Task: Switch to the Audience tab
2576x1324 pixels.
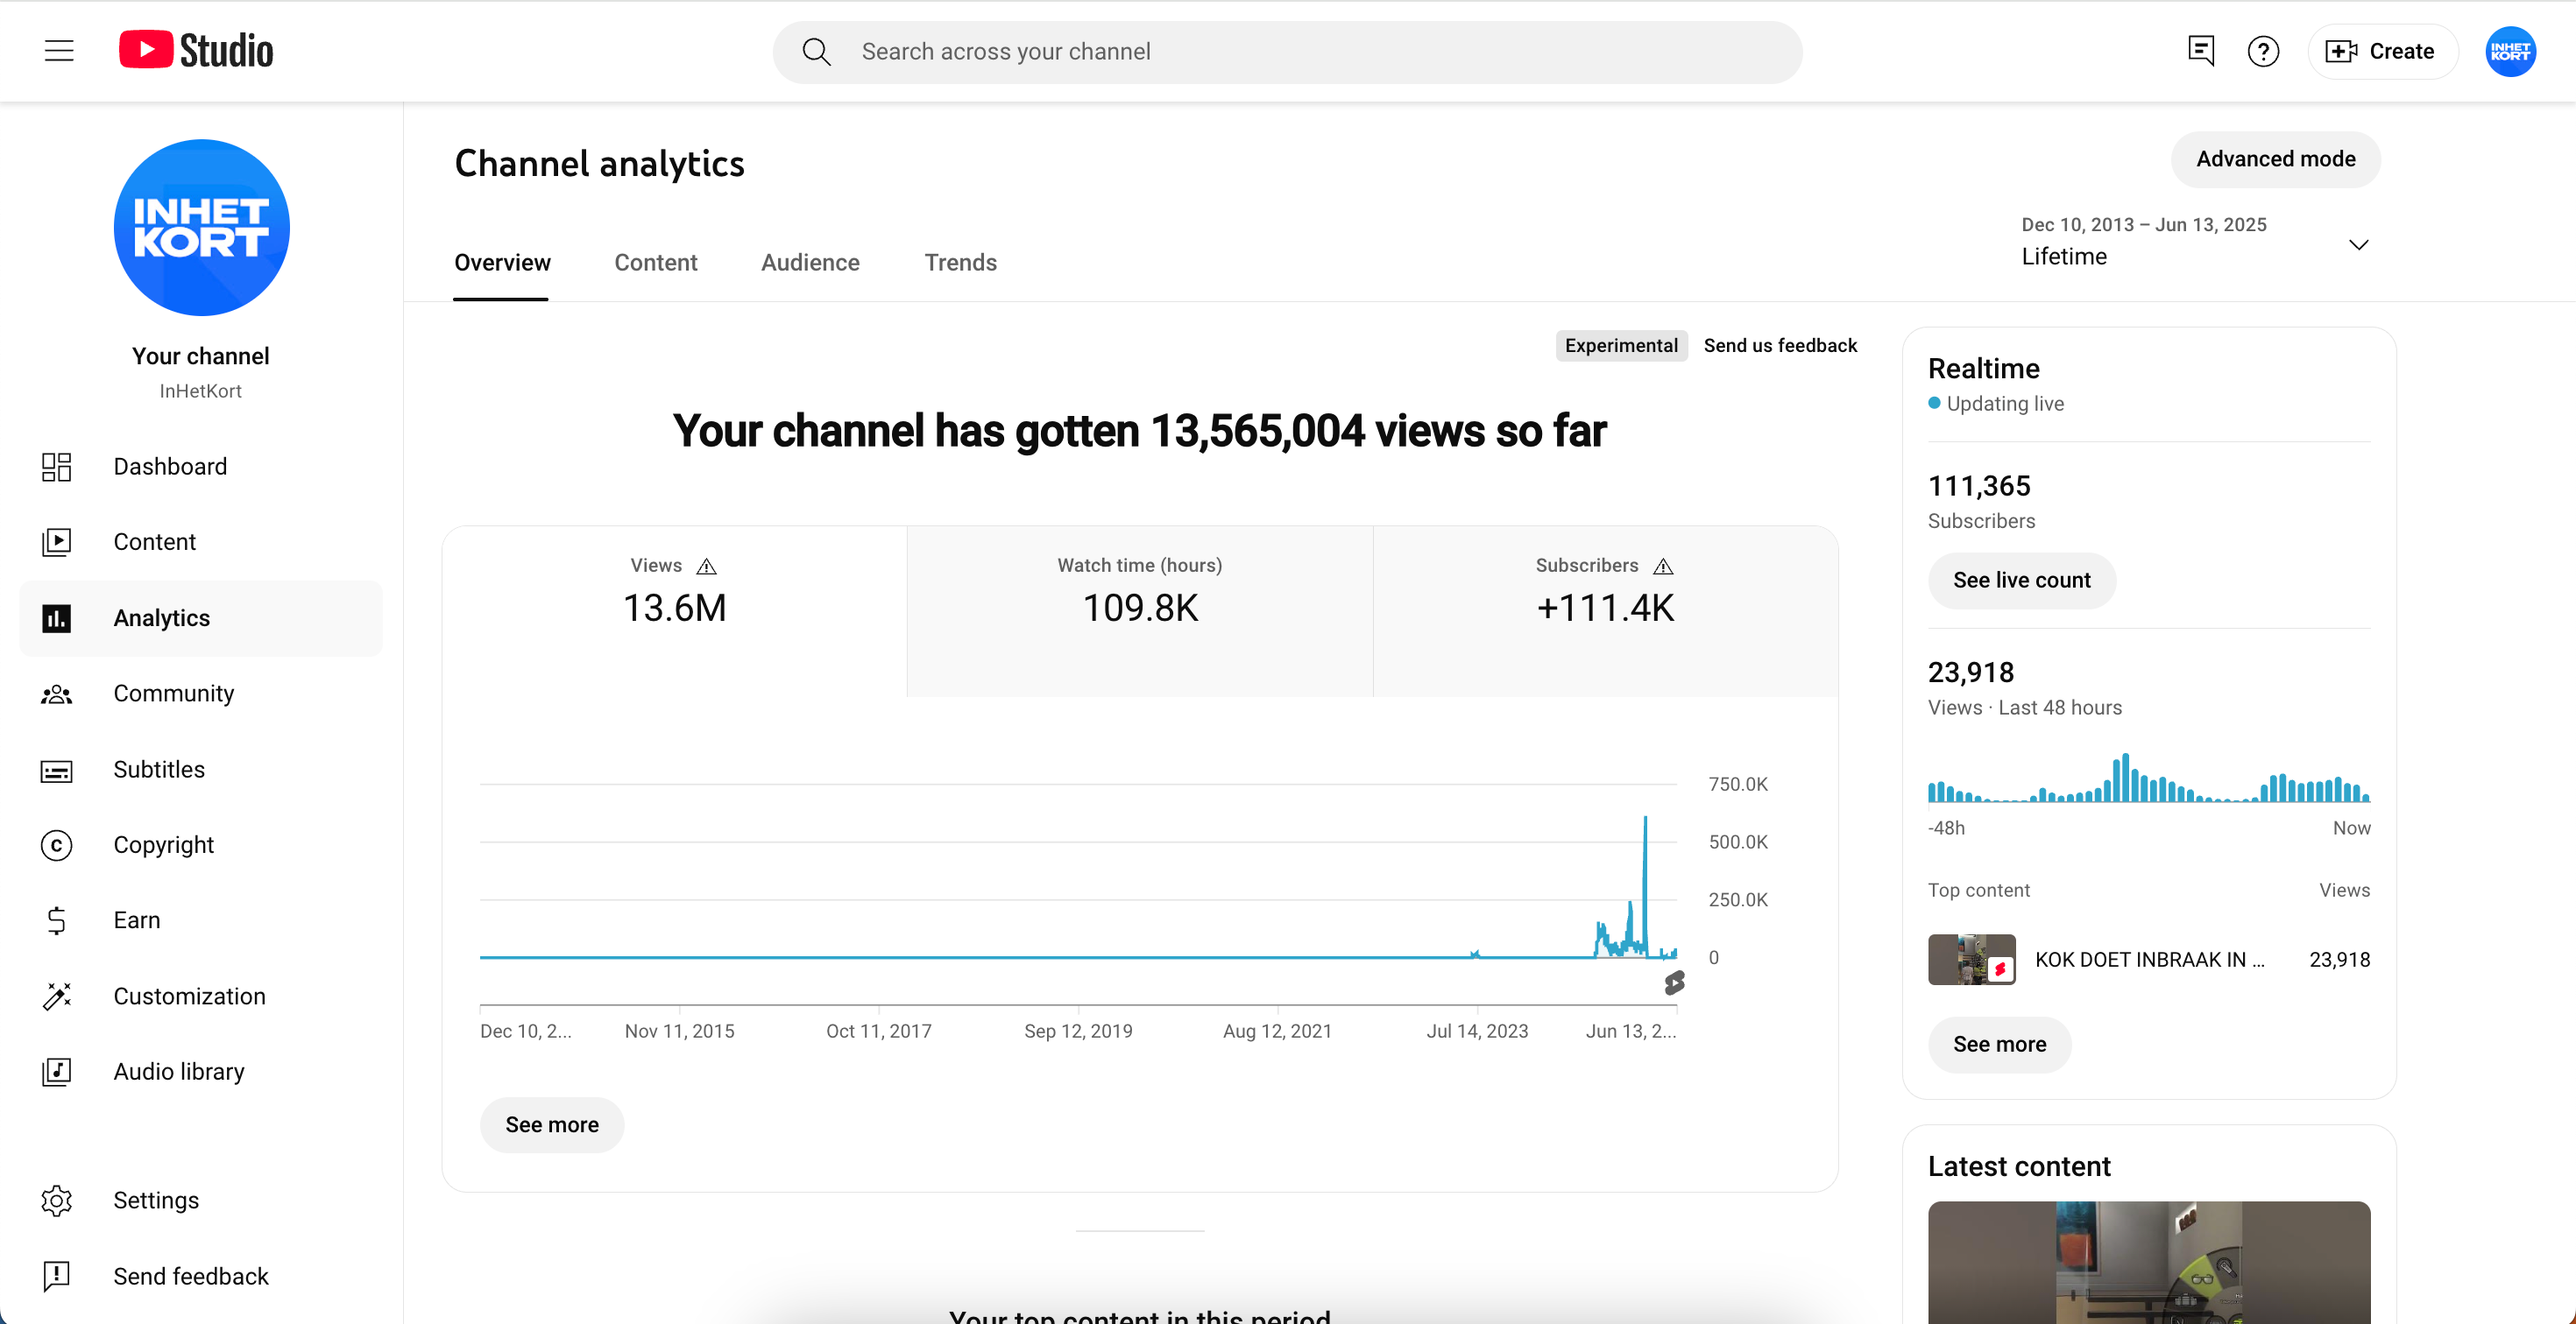Action: (x=810, y=263)
